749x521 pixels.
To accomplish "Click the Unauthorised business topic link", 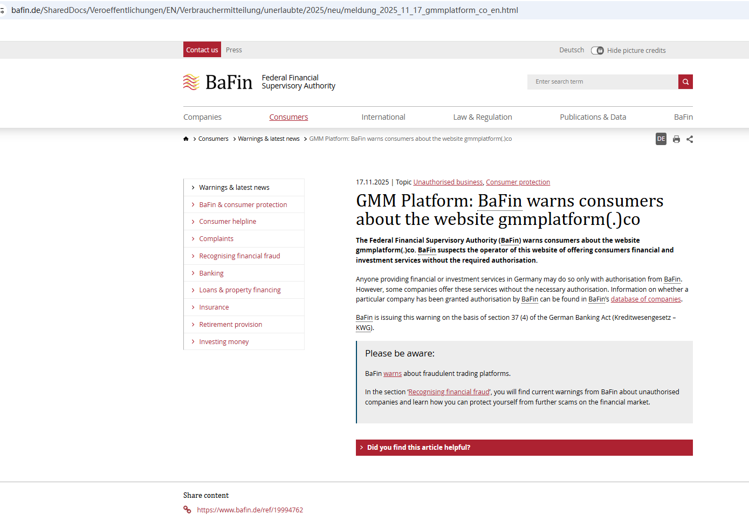I will pos(448,182).
